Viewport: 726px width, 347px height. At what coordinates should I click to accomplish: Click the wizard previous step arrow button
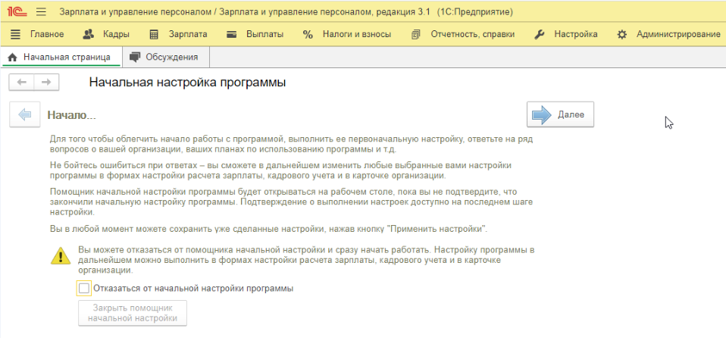coord(24,115)
